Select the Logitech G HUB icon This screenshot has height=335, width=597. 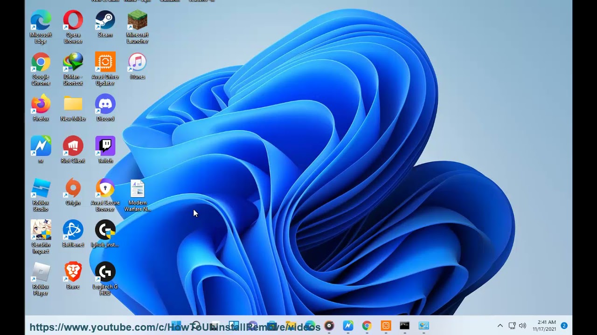click(105, 279)
